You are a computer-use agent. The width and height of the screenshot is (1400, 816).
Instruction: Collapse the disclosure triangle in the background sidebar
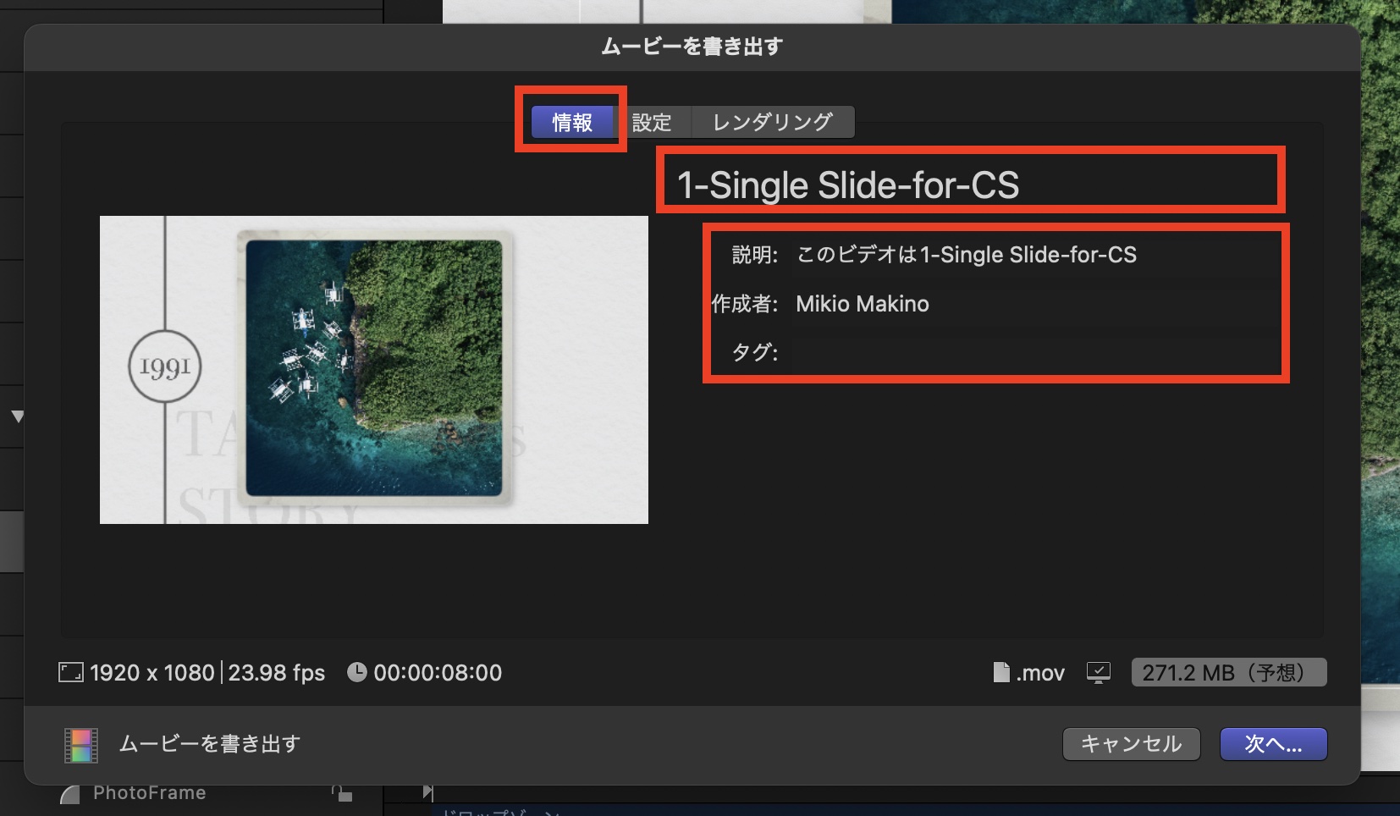[x=17, y=416]
